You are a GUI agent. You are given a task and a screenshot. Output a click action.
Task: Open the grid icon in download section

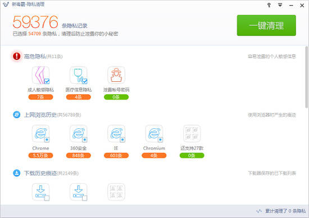coord(116,192)
